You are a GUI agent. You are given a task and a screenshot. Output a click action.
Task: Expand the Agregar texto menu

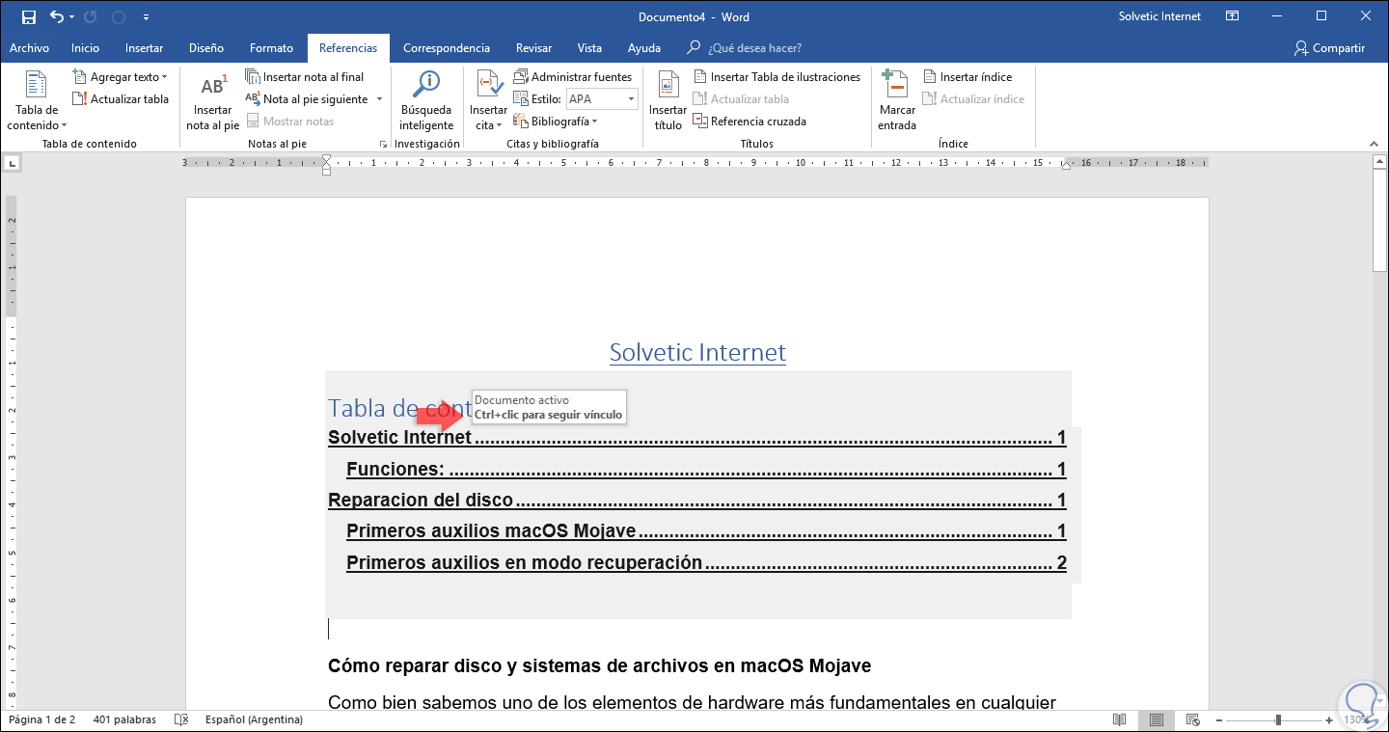[x=121, y=77]
